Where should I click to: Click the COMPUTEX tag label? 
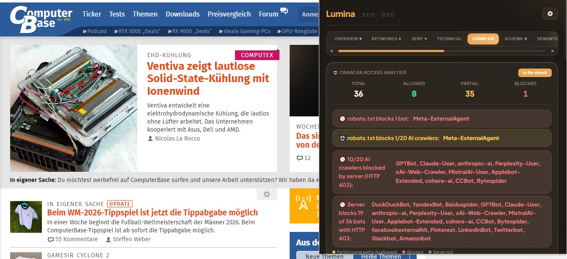tap(257, 55)
